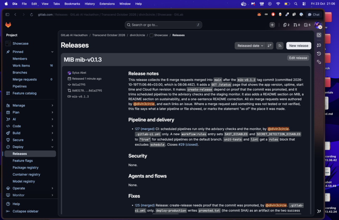Expand the AI section
The image size is (339, 220).
tap(52, 119)
